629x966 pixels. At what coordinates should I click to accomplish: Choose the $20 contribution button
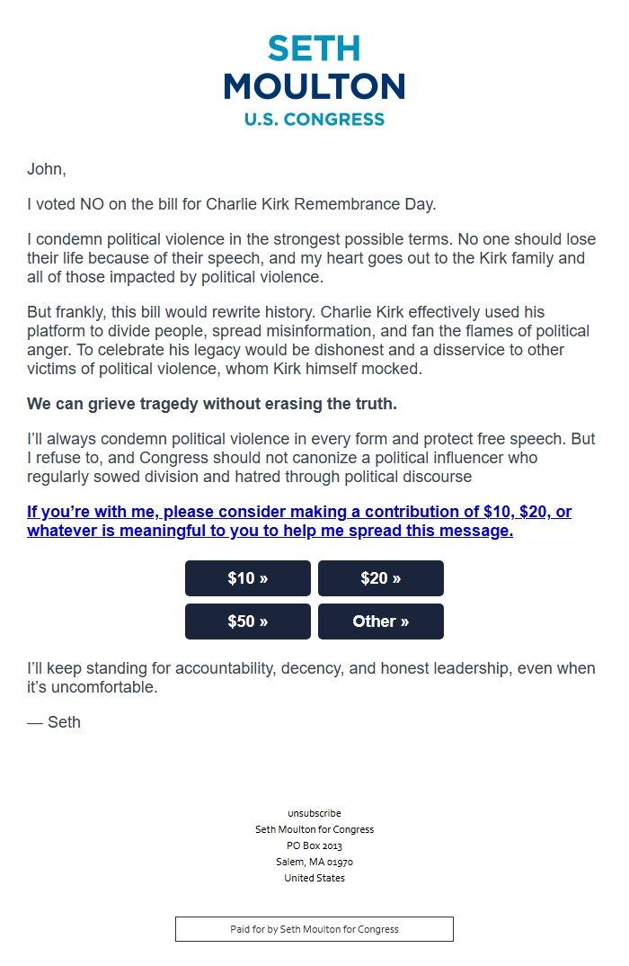(381, 578)
